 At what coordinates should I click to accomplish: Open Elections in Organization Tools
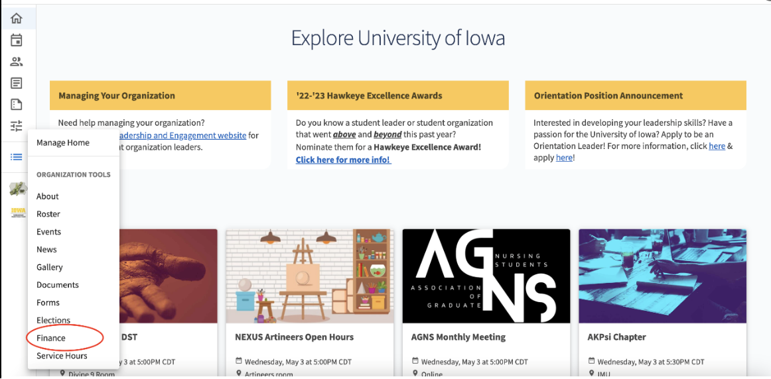(x=54, y=320)
